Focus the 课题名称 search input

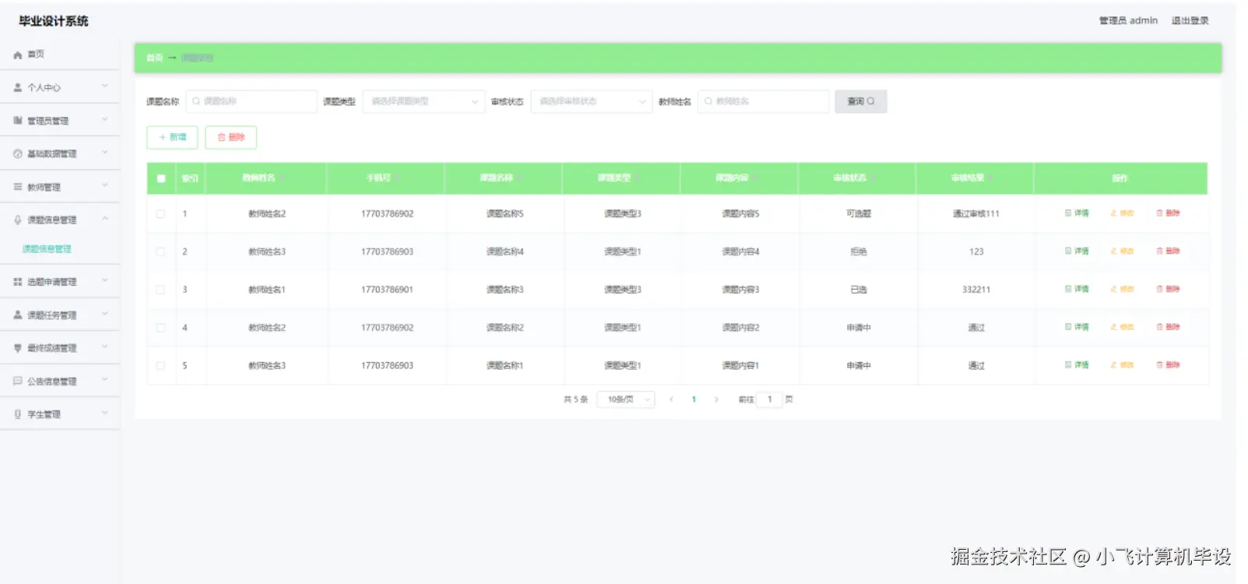click(251, 101)
